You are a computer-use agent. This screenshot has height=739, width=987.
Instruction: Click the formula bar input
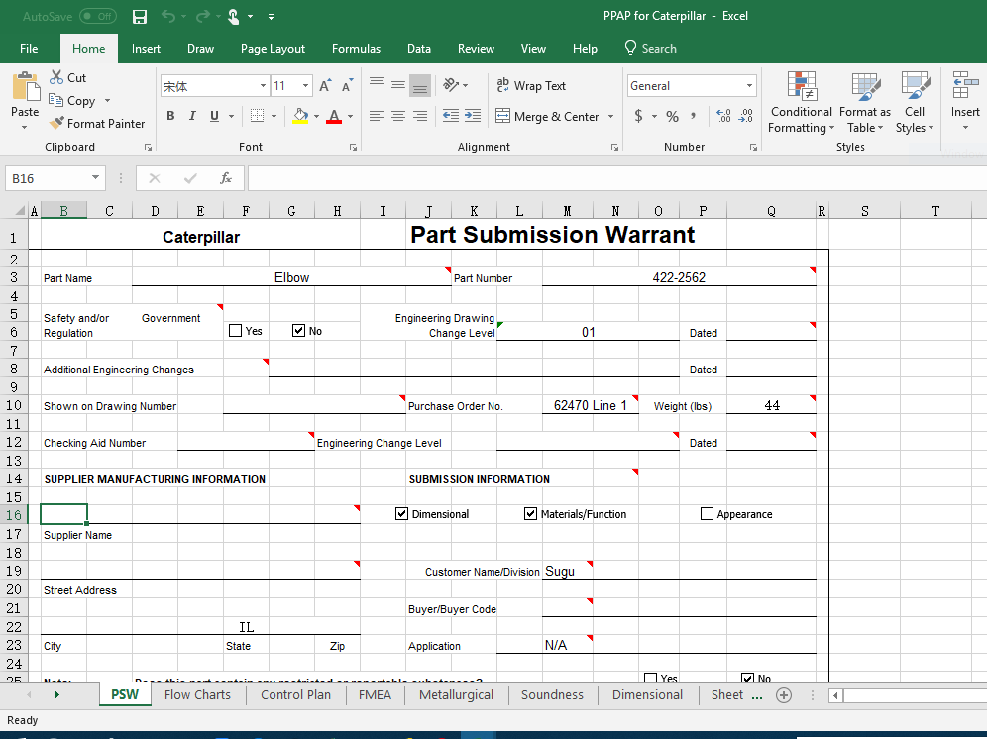[x=616, y=178]
